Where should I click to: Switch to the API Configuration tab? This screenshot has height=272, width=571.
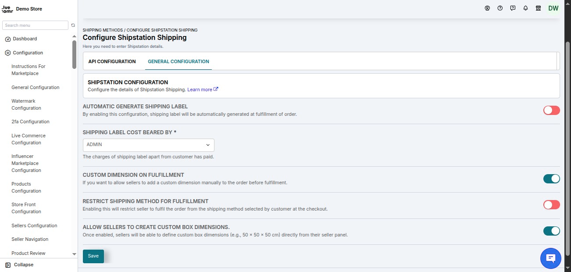112,61
